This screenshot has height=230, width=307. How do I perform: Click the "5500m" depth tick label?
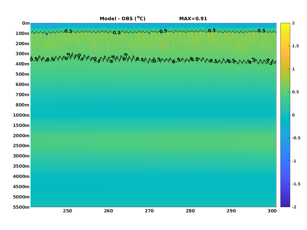tap(21, 207)
